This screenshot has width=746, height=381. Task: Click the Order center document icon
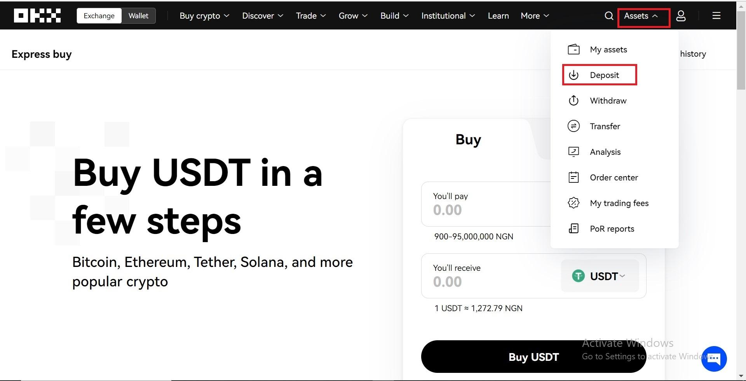click(573, 177)
